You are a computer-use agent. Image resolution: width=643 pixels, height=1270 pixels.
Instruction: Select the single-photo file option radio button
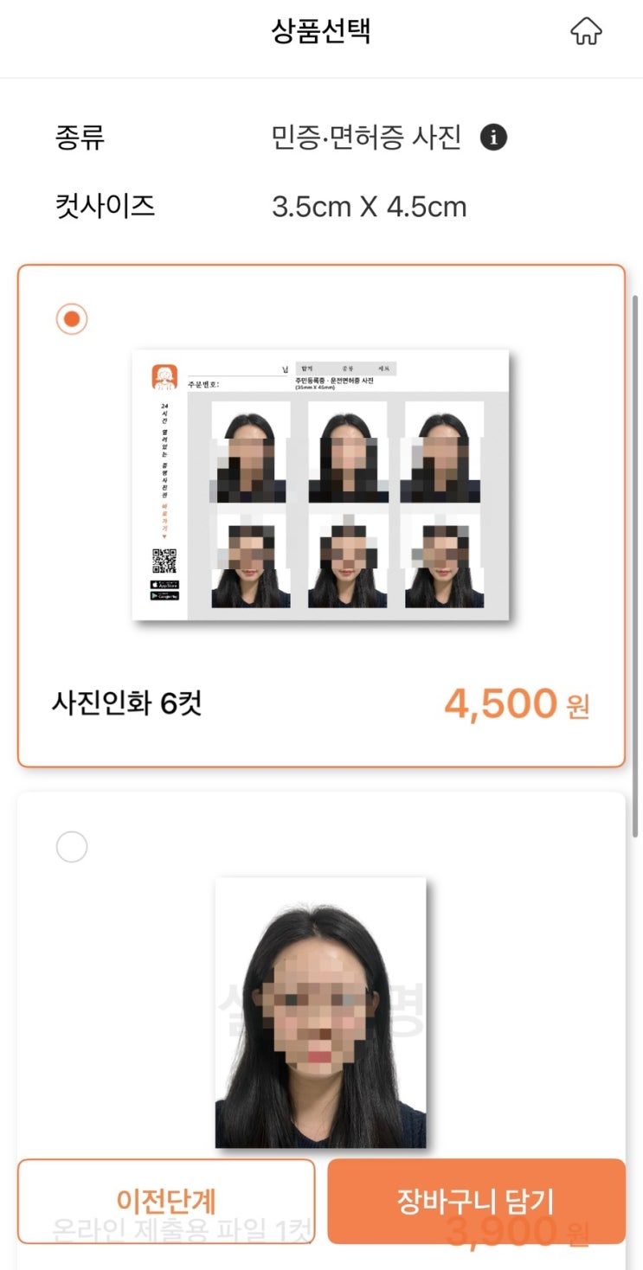(72, 846)
